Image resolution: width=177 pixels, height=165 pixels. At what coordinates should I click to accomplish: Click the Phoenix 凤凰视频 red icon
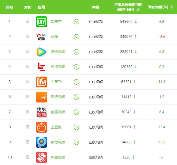coord(41,157)
